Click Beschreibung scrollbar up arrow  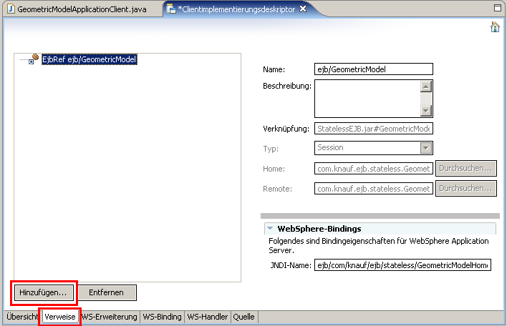click(426, 87)
